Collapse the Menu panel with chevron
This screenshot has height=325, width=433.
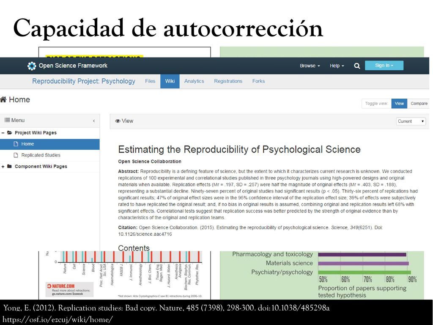point(94,121)
